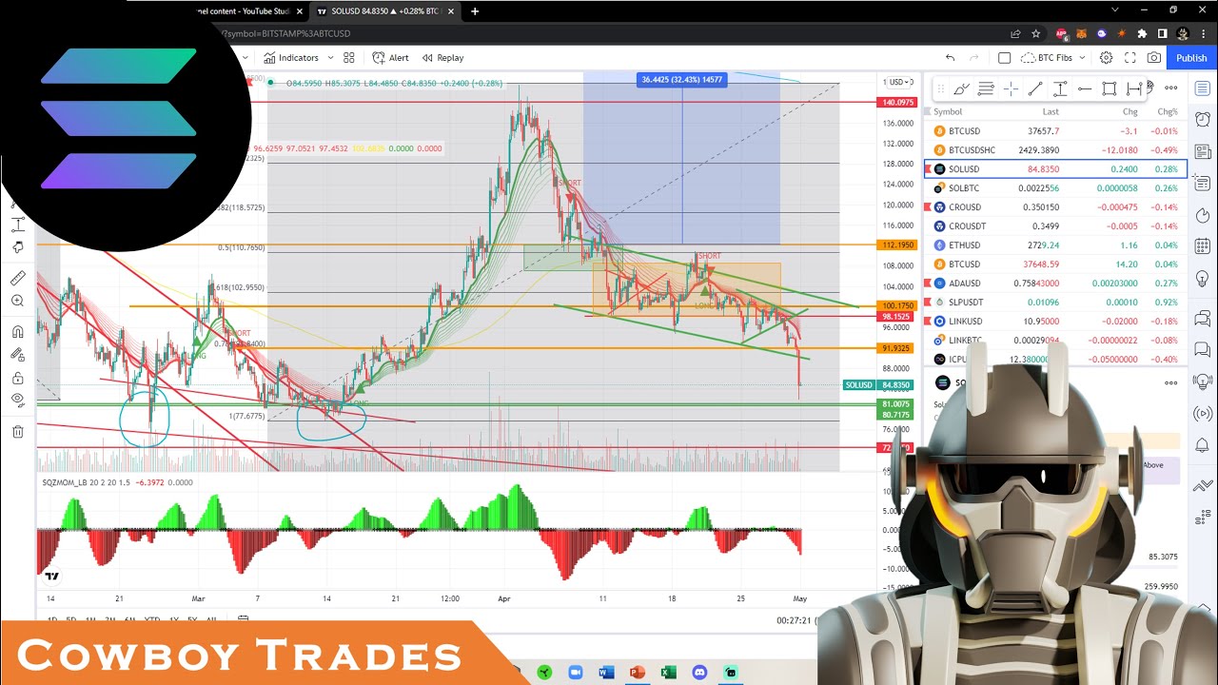Switch to YouTube Studio browser tab
The width and height of the screenshot is (1218, 685).
pyautogui.click(x=249, y=11)
